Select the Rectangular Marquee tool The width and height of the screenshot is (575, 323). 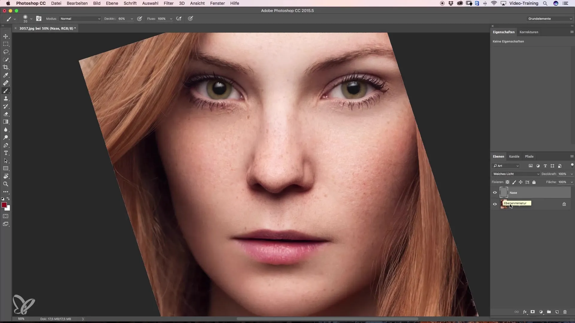point(6,44)
